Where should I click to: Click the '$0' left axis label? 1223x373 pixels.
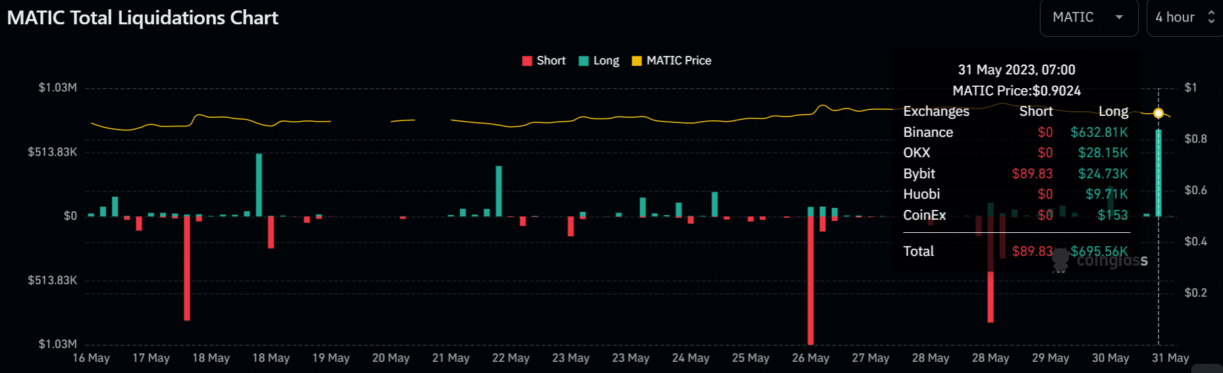[x=70, y=216]
